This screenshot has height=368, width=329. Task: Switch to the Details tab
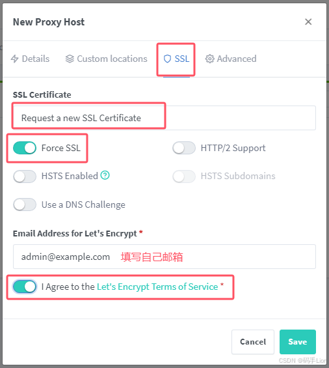30,59
